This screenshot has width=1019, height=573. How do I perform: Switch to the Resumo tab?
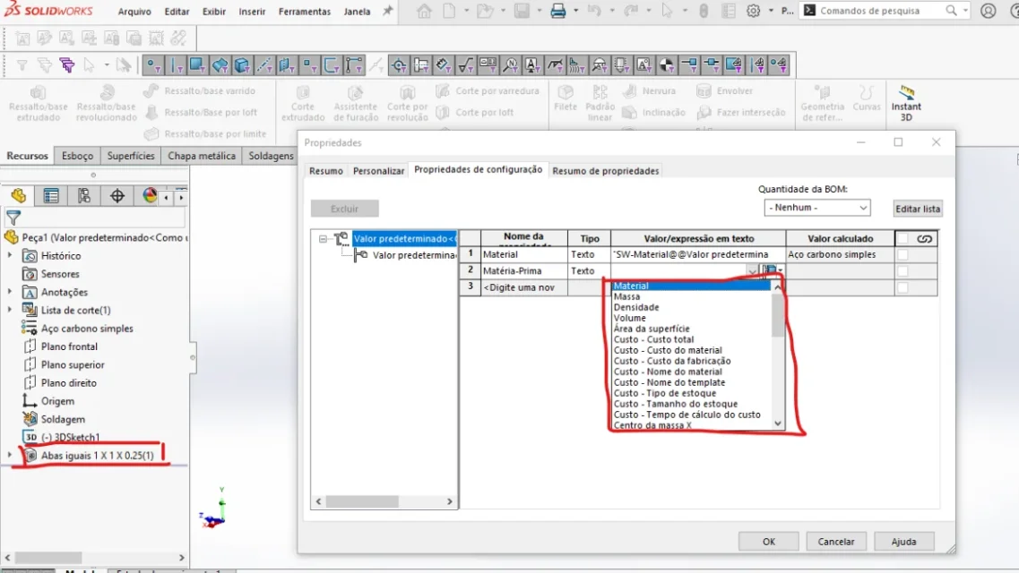coord(325,171)
